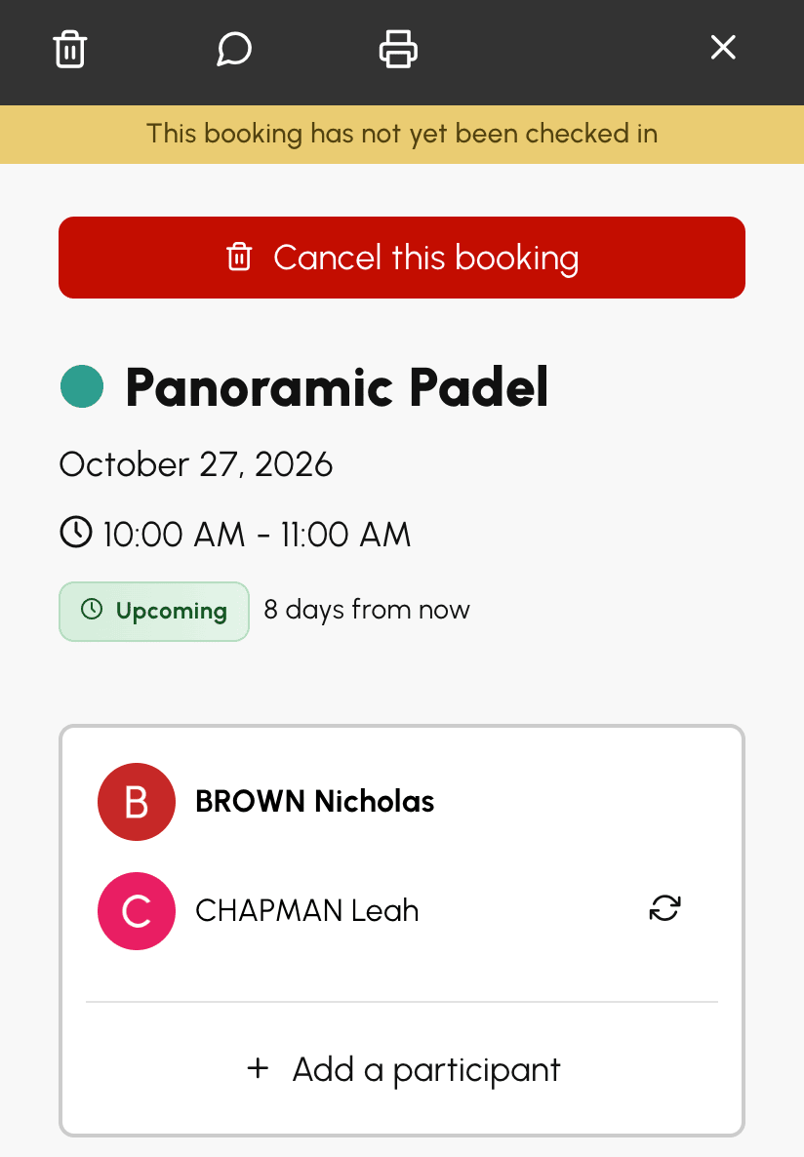The image size is (804, 1157).
Task: Click the Panoramic Padel booking title
Action: pyautogui.click(x=337, y=387)
